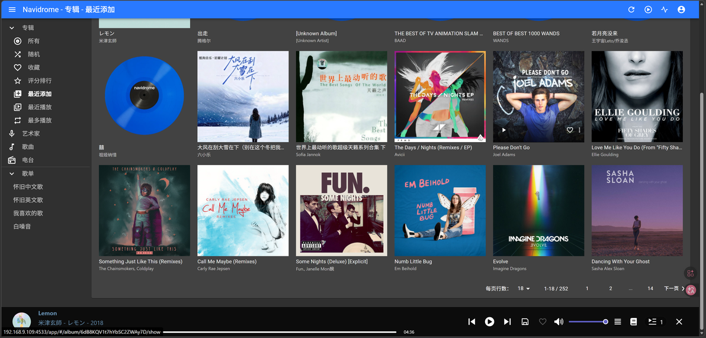This screenshot has height=338, width=706.
Task: Click the song progress bar
Action: tap(280, 332)
